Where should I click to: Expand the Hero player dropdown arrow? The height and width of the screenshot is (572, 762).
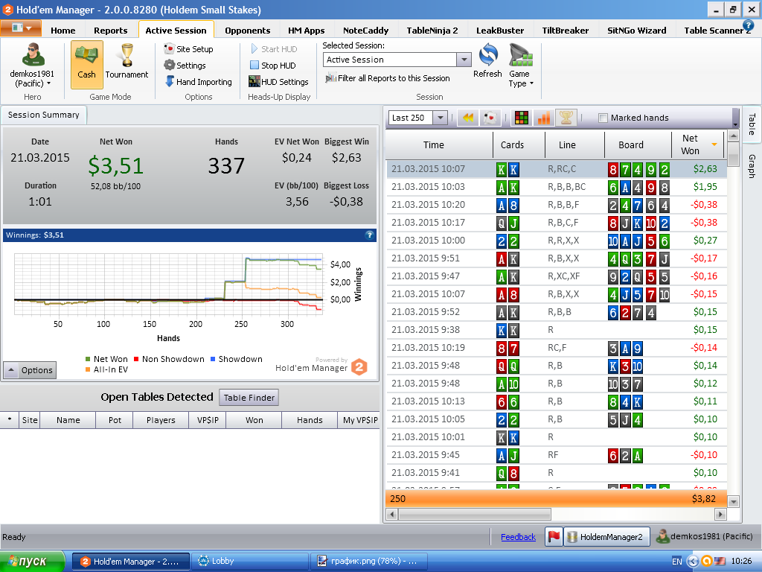pyautogui.click(x=48, y=83)
